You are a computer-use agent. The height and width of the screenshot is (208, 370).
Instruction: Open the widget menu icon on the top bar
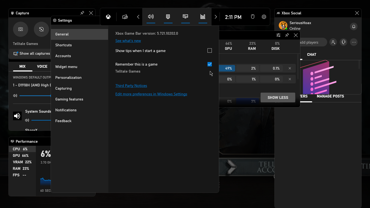(125, 17)
